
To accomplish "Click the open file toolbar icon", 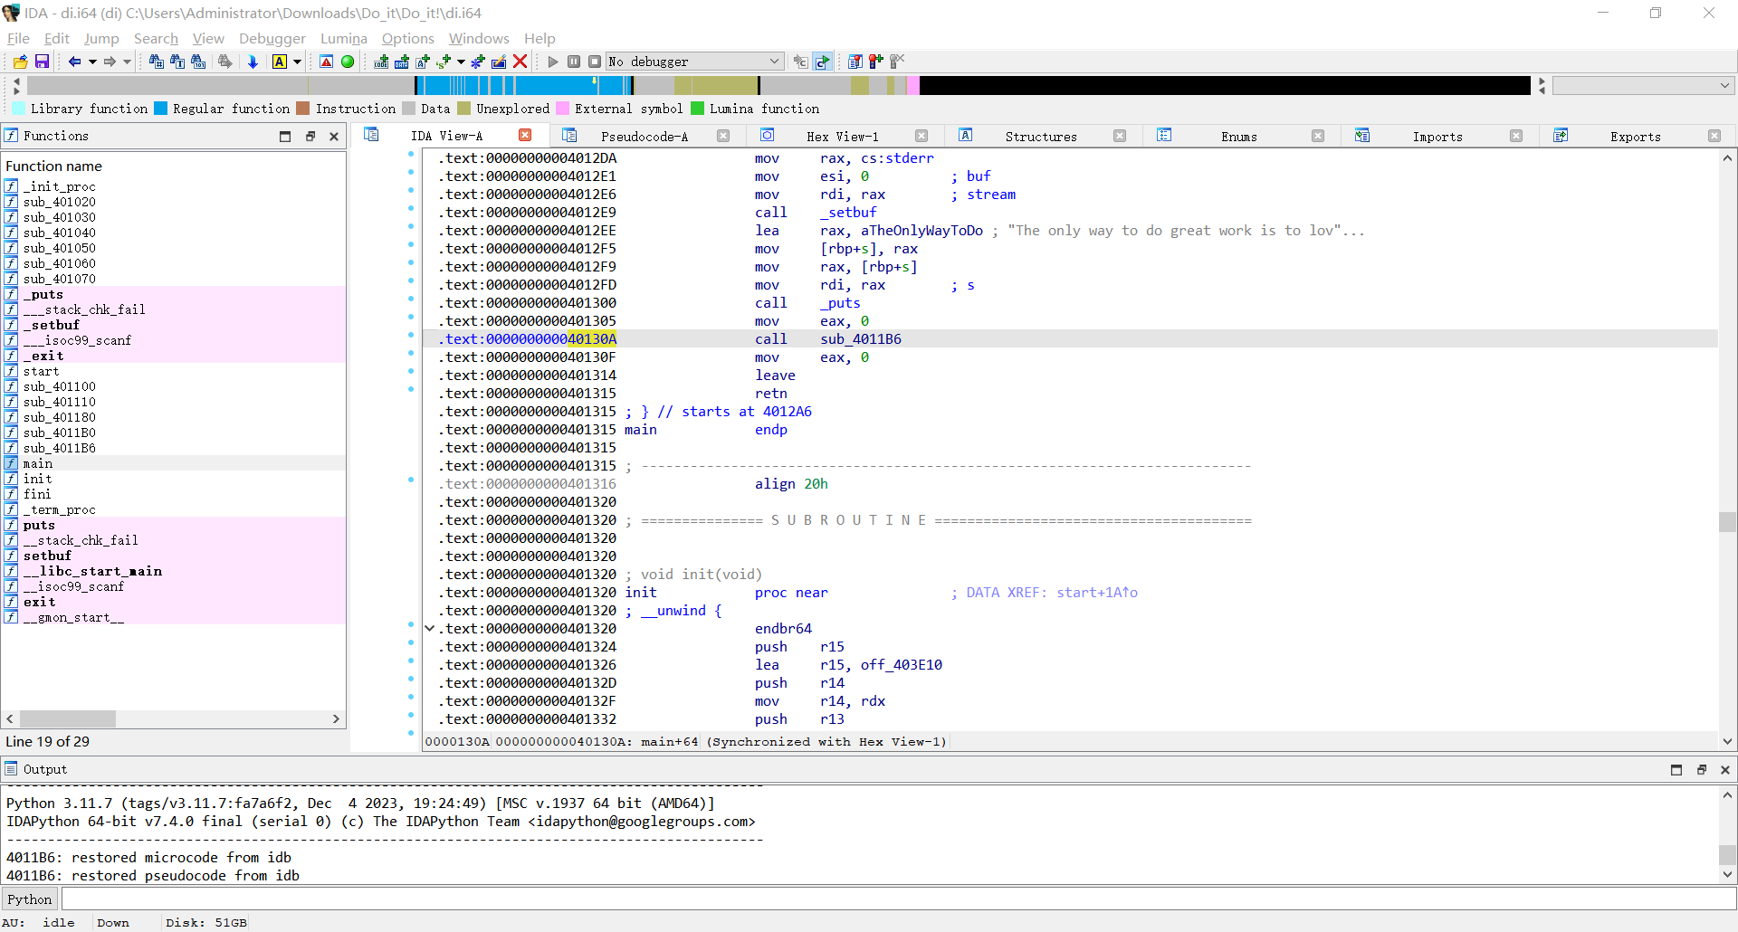I will pyautogui.click(x=20, y=62).
